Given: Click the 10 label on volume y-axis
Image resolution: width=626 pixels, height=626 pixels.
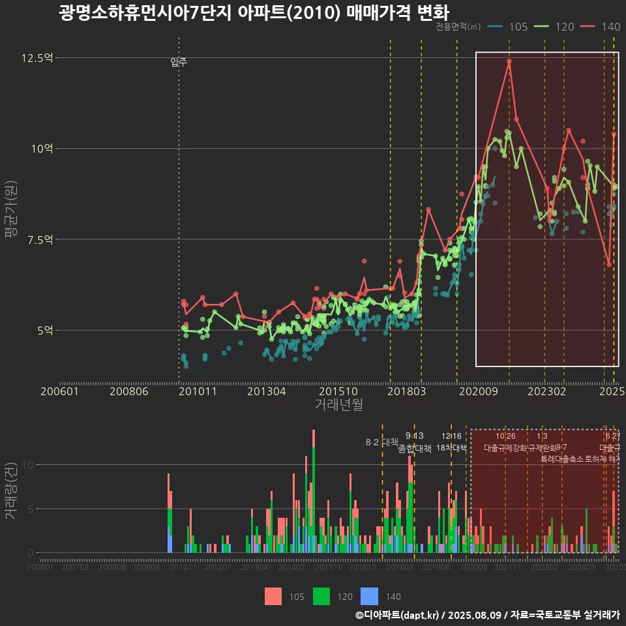Looking at the screenshot, I should click(28, 465).
